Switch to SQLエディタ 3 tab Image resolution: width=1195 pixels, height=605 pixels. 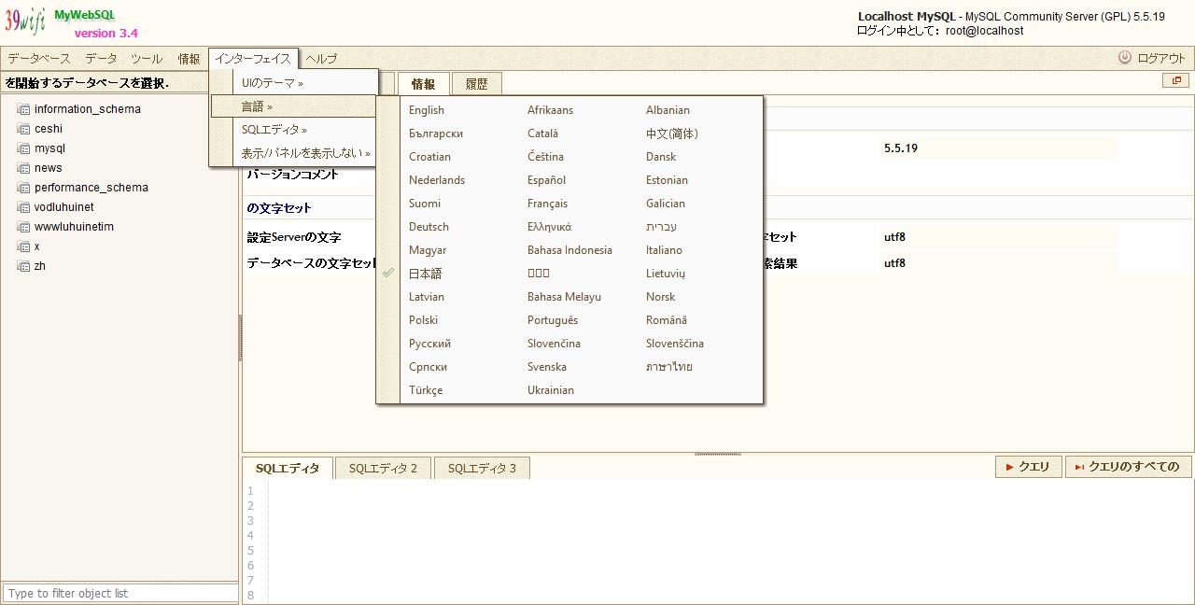482,468
